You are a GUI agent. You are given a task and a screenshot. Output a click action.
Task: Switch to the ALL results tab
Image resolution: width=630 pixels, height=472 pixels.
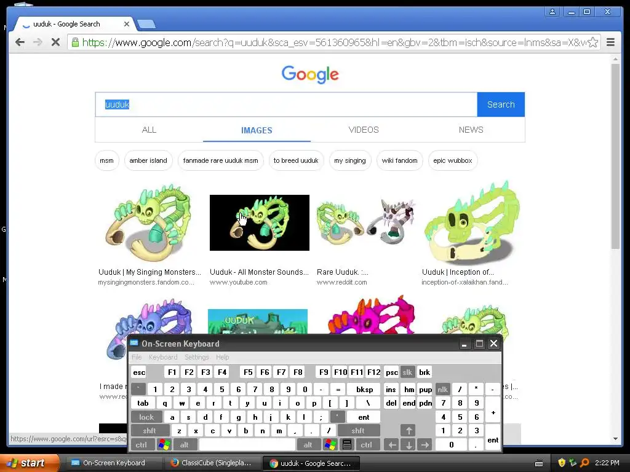149,130
